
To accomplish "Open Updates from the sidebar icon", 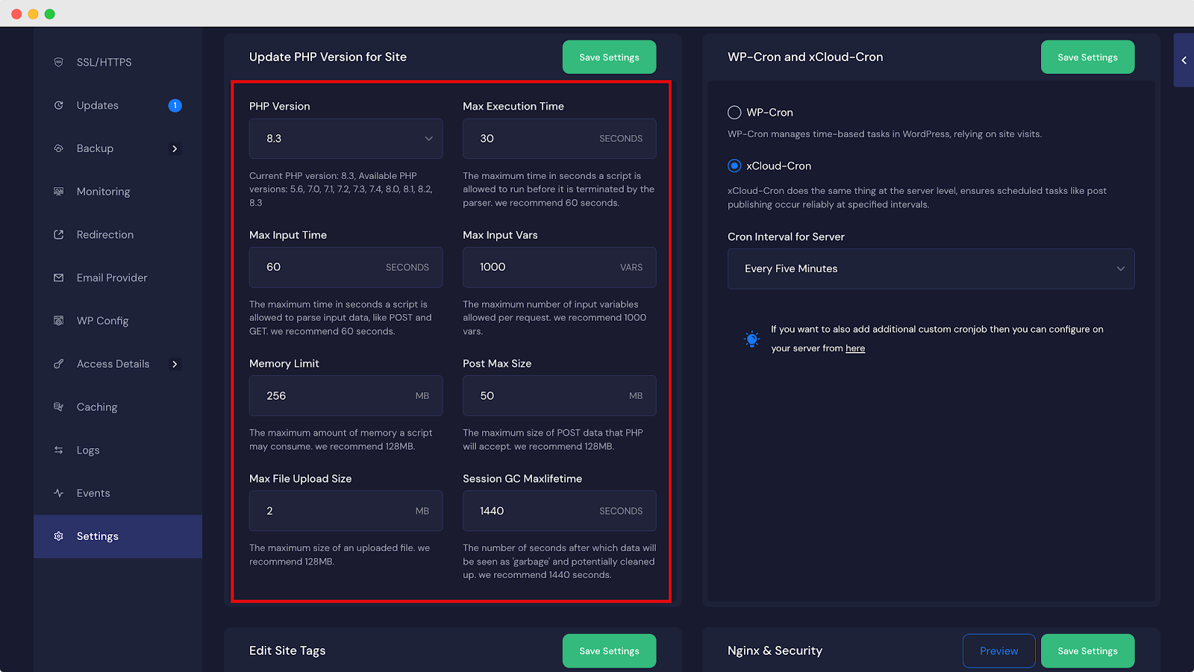I will 59,105.
